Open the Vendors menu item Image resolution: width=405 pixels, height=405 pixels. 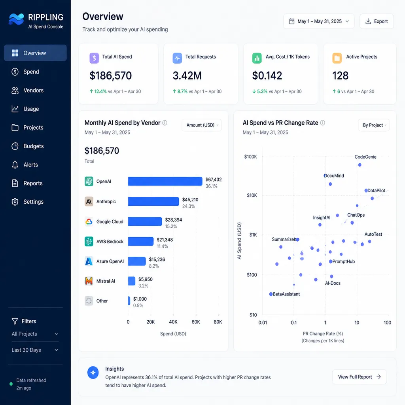pyautogui.click(x=35, y=90)
